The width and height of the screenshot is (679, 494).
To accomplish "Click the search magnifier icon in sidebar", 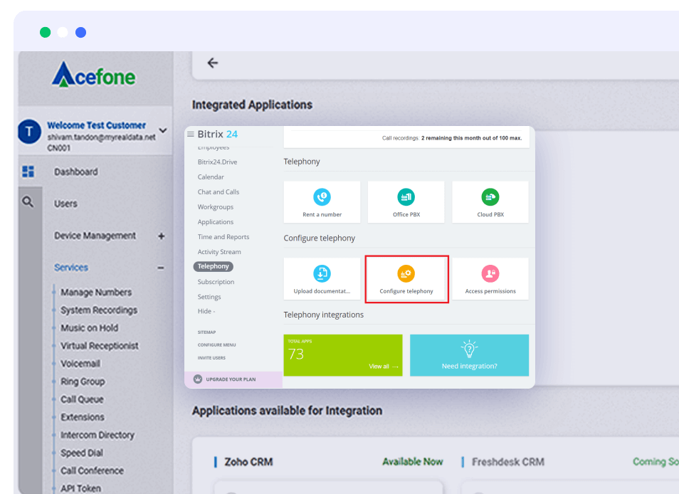I will (x=28, y=202).
